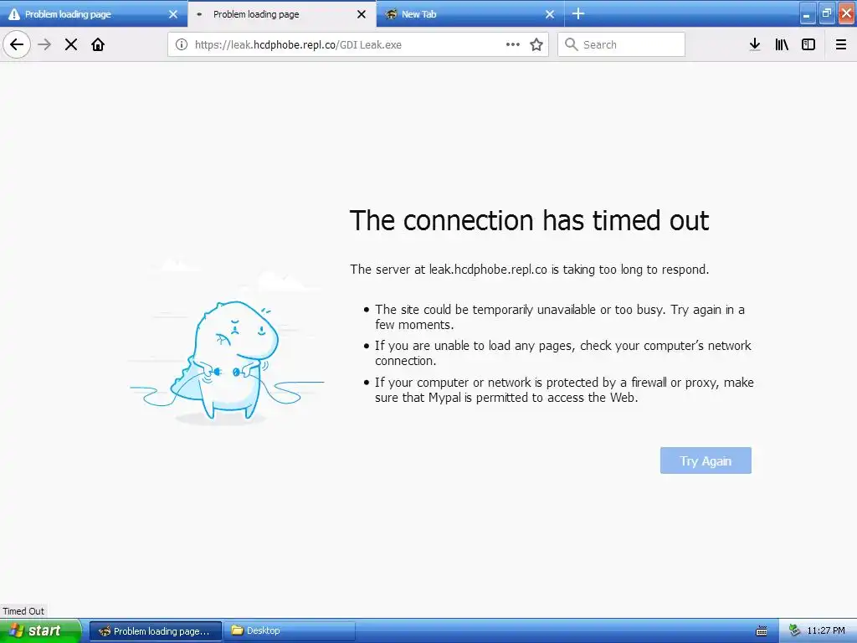Click the server taking too long message

[x=529, y=270]
